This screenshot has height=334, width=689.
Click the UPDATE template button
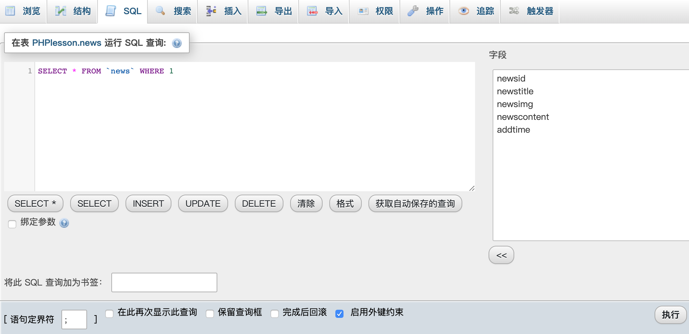203,204
